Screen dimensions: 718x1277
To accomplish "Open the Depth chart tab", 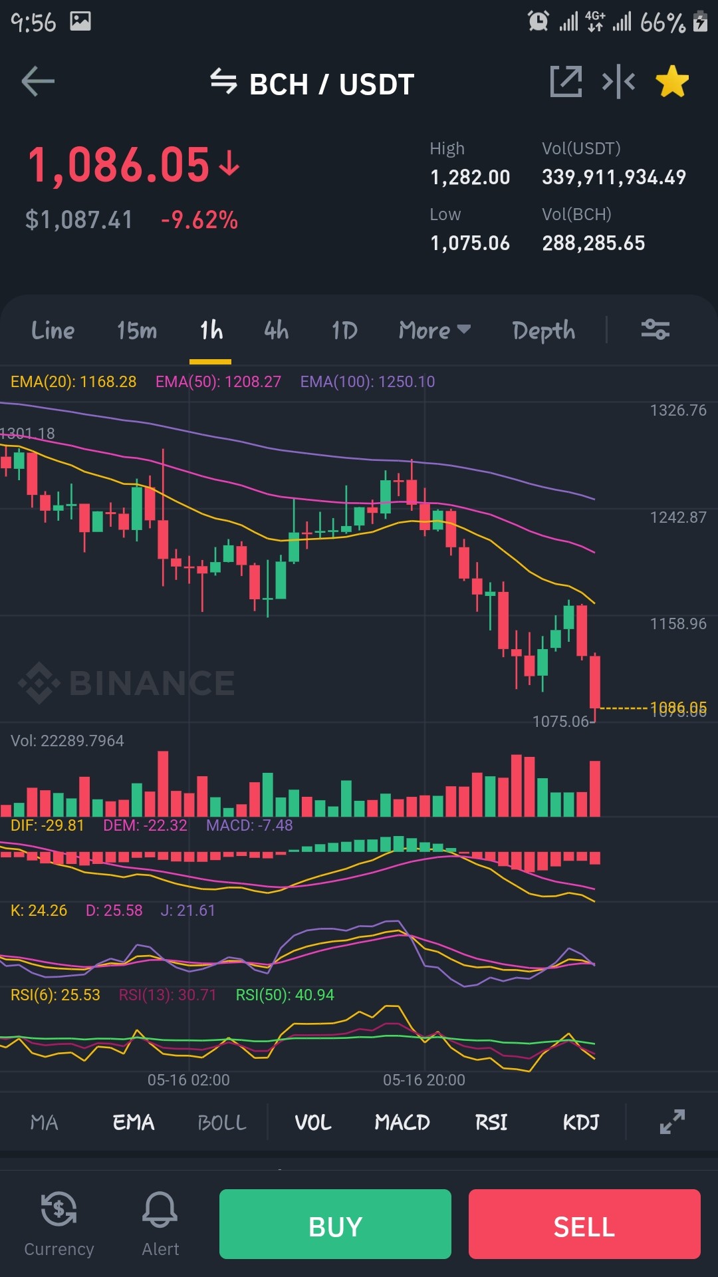I will pos(544,331).
